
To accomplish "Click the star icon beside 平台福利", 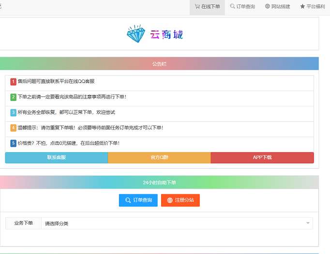I will pos(302,7).
